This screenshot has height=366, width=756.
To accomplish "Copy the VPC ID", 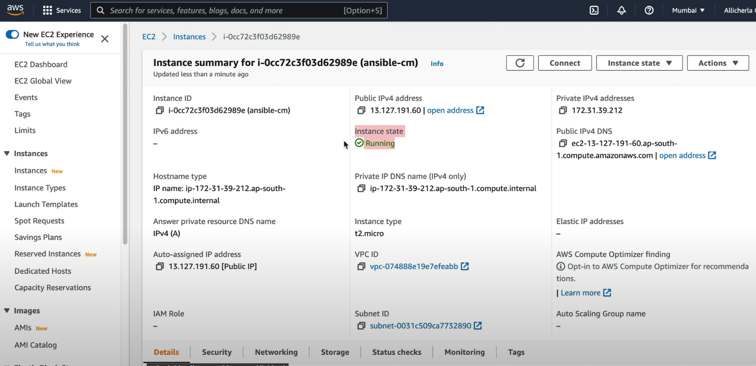I will click(361, 266).
